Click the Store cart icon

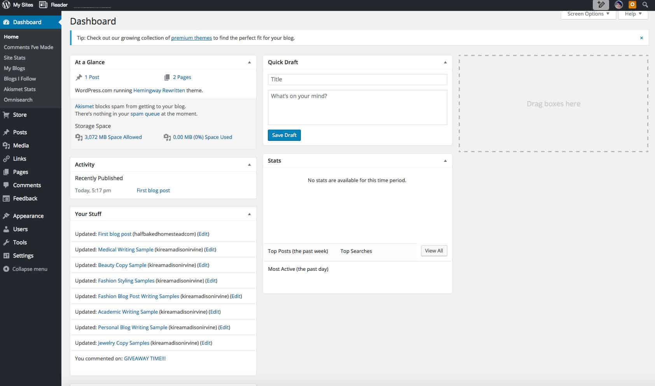point(6,114)
